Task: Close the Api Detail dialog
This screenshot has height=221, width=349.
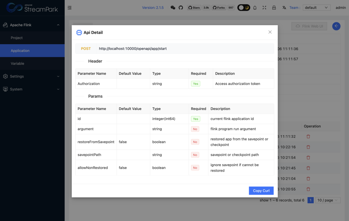Action: 270,32
